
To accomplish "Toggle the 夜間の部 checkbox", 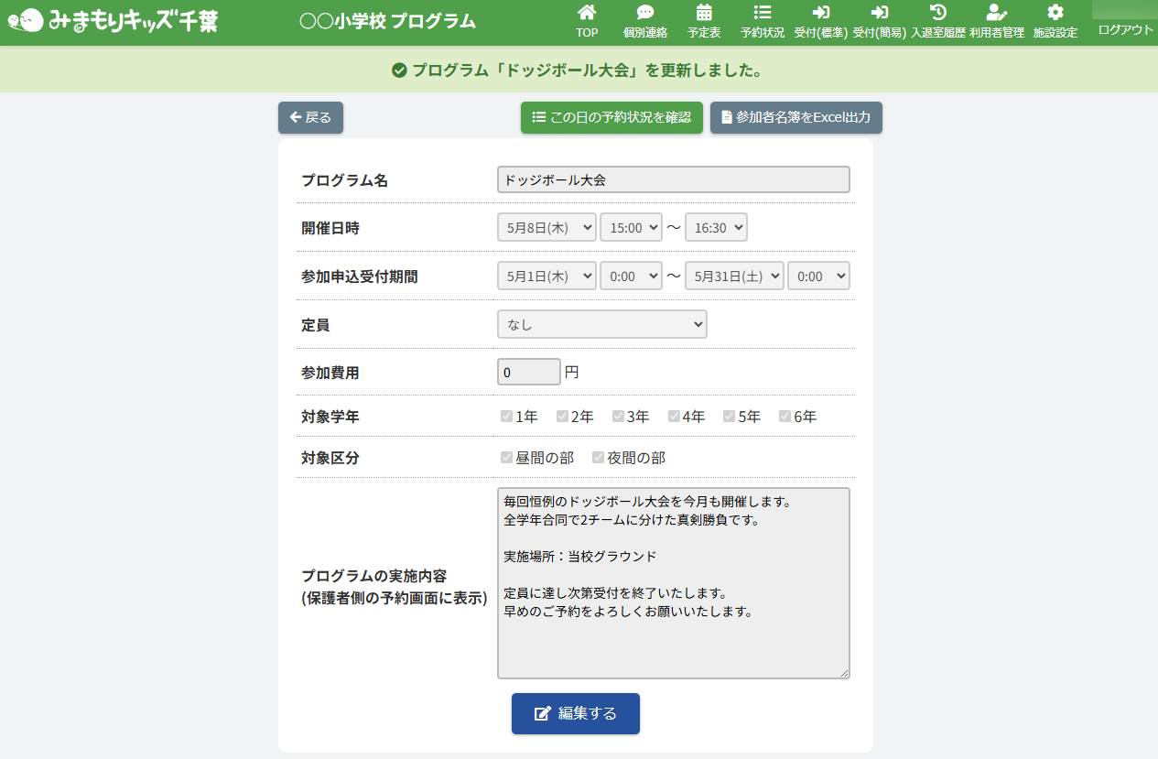I will (599, 458).
